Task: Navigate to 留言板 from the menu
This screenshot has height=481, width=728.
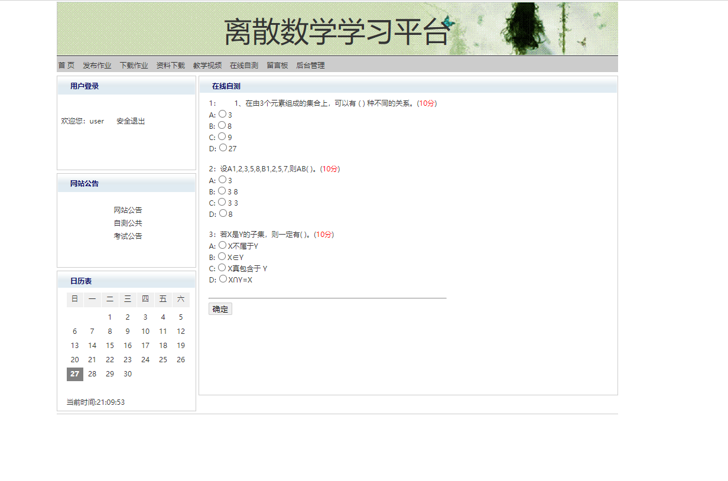Action: coord(277,66)
